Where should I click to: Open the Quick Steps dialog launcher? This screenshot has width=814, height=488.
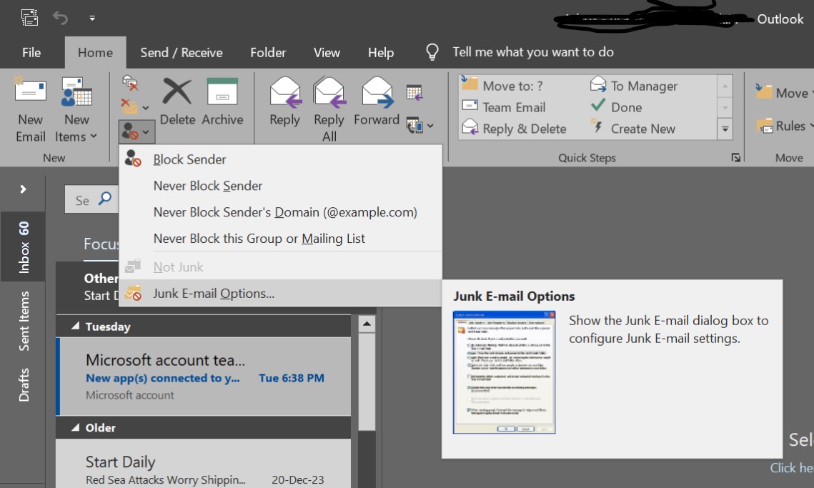point(735,157)
